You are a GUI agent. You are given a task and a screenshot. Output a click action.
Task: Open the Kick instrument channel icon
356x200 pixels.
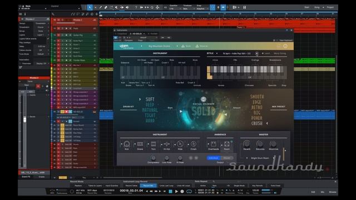[x=127, y=144]
